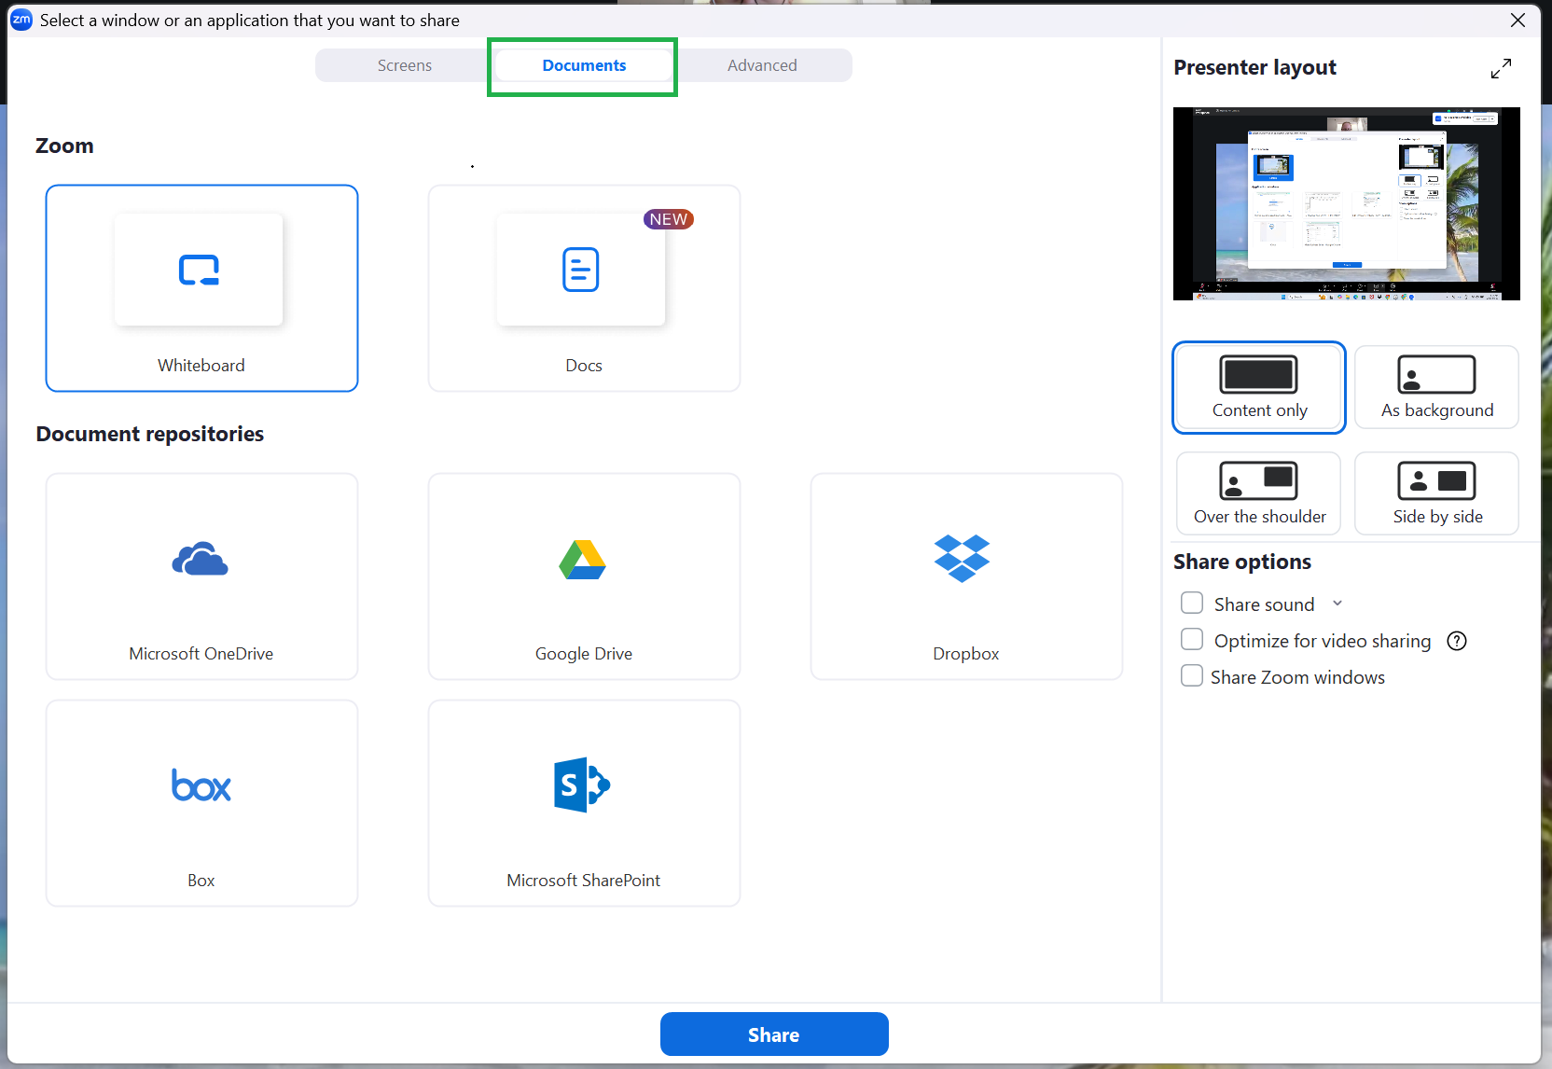Choose Over the shoulder layout

click(x=1259, y=493)
